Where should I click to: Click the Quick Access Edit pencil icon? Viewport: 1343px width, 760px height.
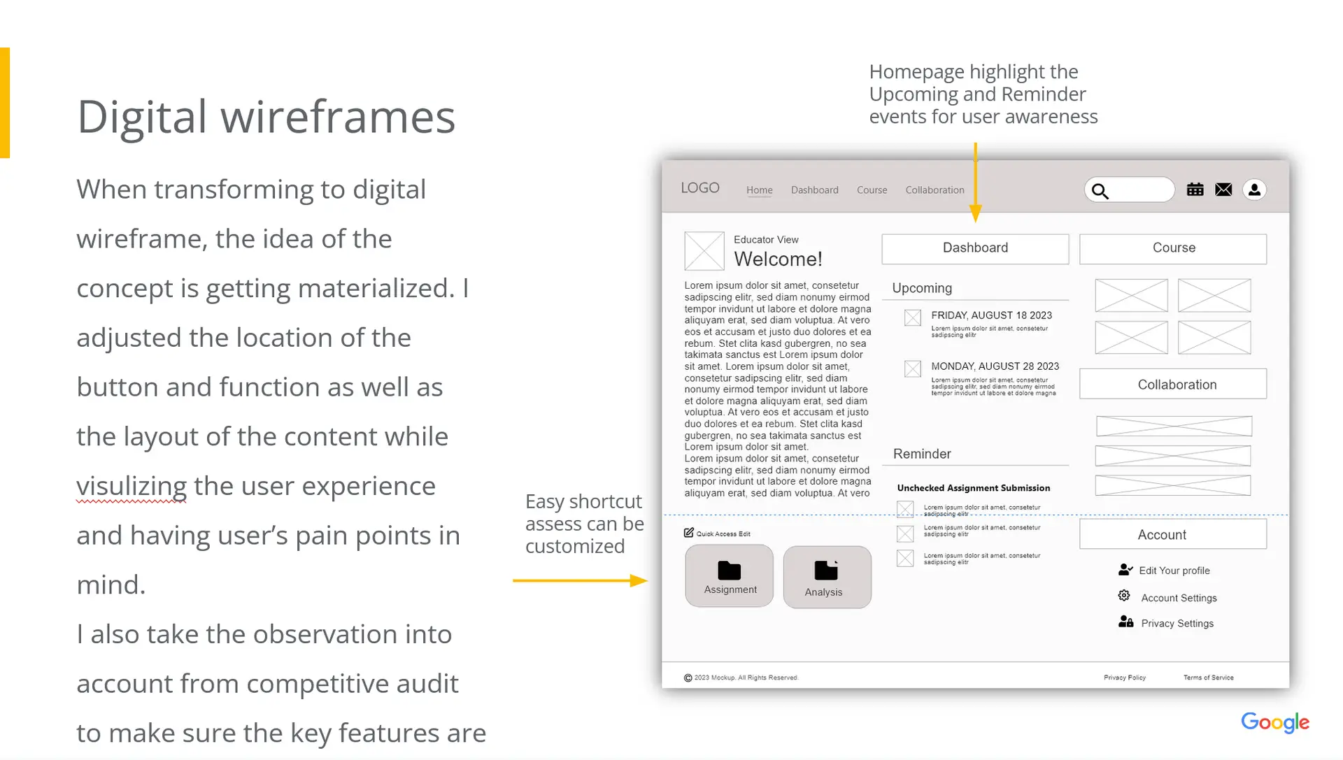point(689,533)
